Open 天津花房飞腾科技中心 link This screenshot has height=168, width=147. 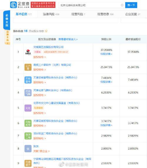pyautogui.click(x=53, y=90)
